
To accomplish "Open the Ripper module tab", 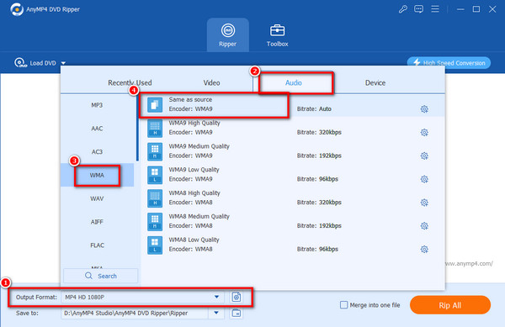I will point(228,35).
